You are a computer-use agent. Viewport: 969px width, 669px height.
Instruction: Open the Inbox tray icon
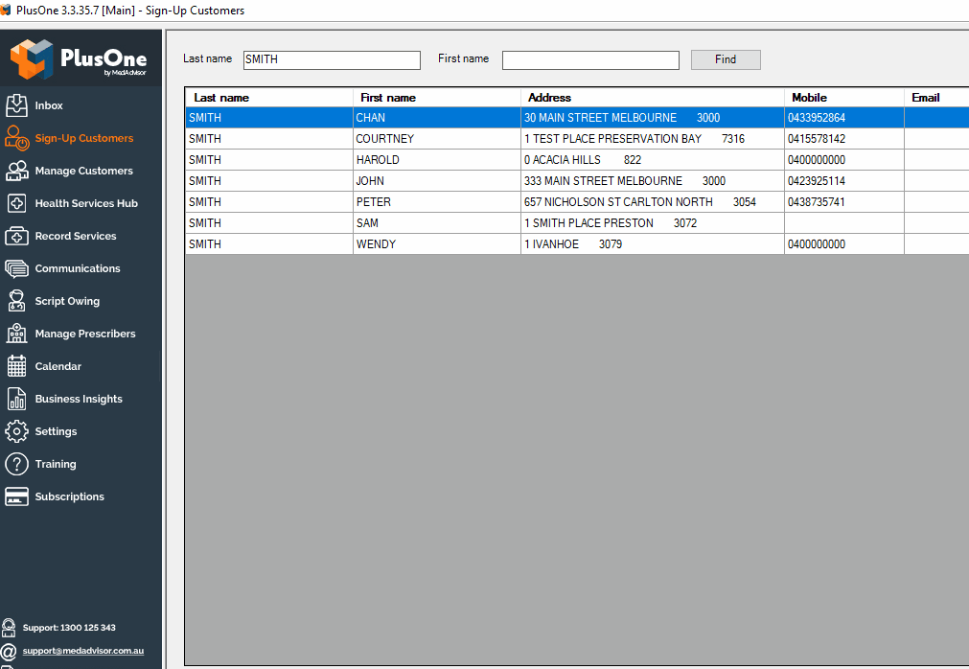[16, 105]
